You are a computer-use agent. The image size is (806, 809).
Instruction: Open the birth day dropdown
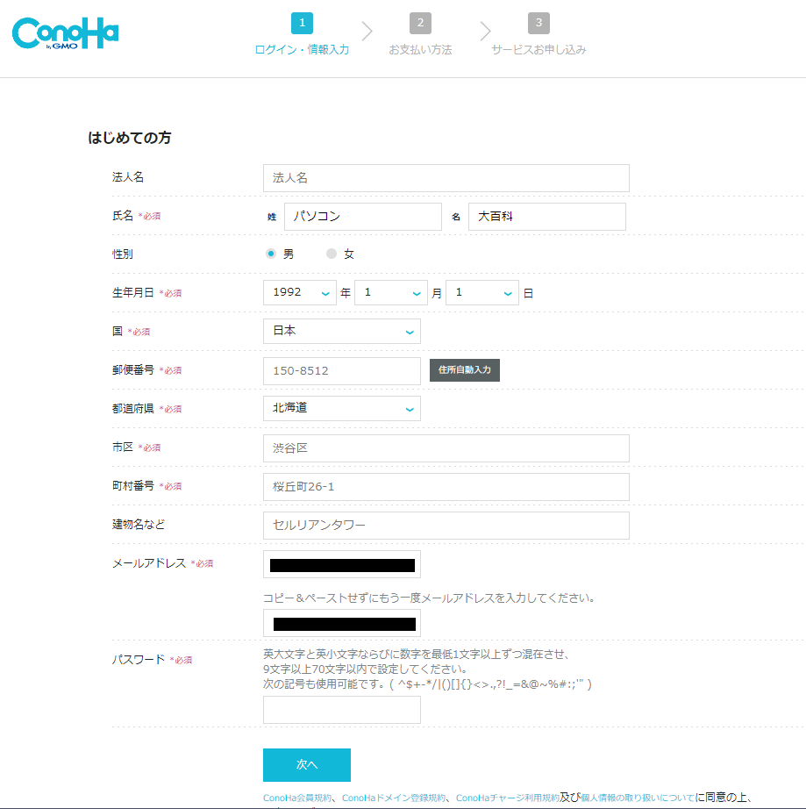(x=481, y=293)
